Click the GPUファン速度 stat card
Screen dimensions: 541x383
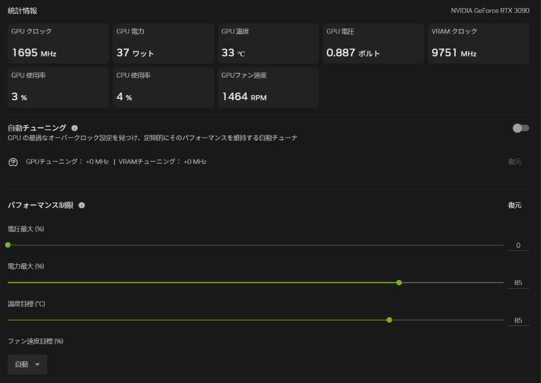click(268, 87)
